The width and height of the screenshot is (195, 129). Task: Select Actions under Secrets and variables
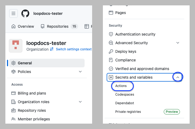[121, 86]
